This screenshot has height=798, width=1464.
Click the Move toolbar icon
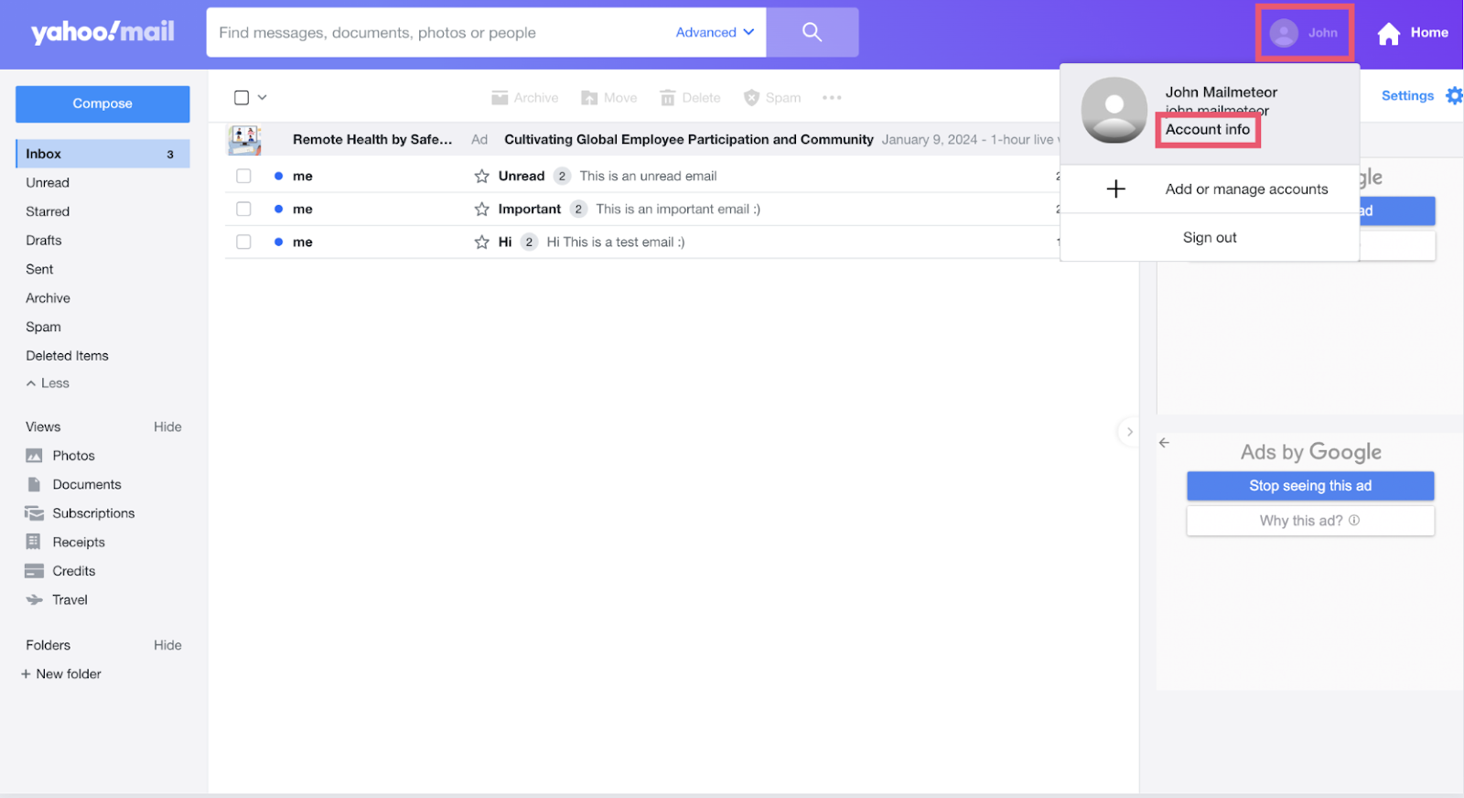click(589, 98)
